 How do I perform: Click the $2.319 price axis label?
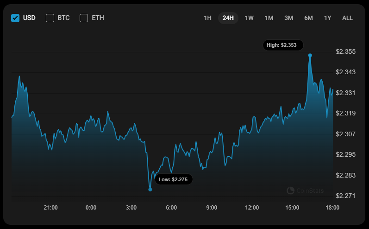[345, 113]
